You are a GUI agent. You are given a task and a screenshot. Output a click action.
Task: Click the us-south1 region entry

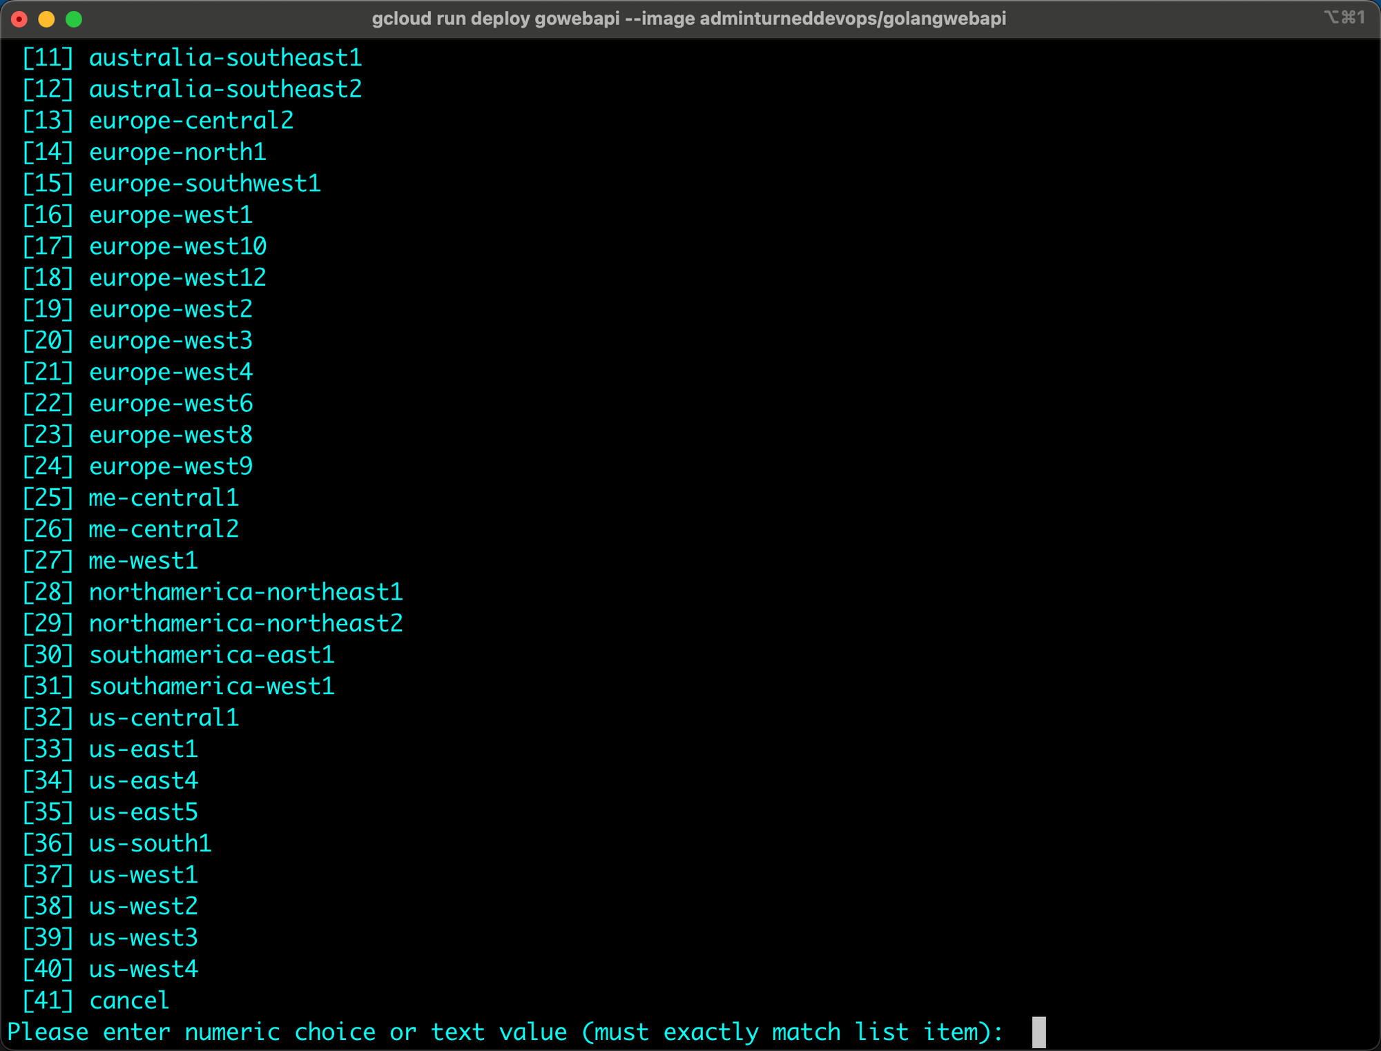[150, 843]
